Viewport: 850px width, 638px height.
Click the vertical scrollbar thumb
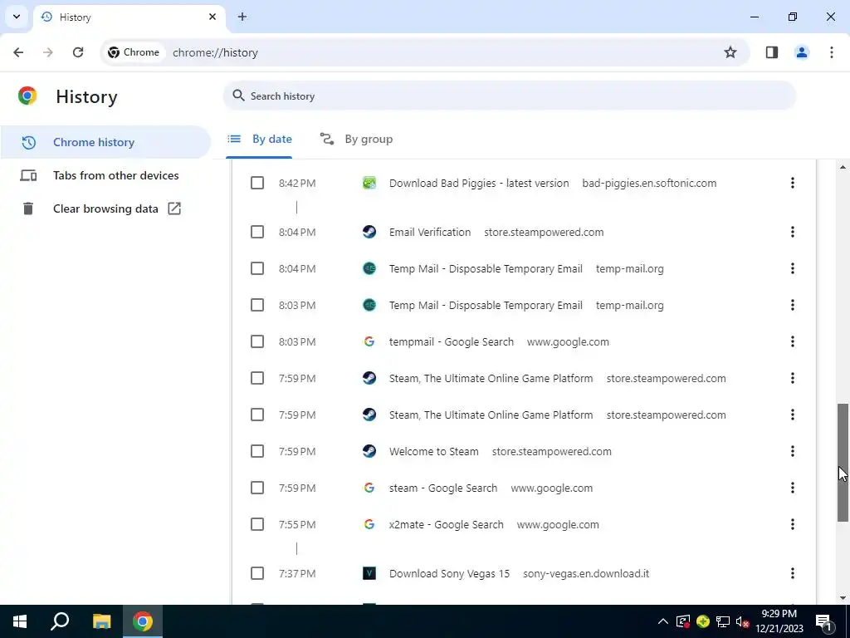coord(843,463)
